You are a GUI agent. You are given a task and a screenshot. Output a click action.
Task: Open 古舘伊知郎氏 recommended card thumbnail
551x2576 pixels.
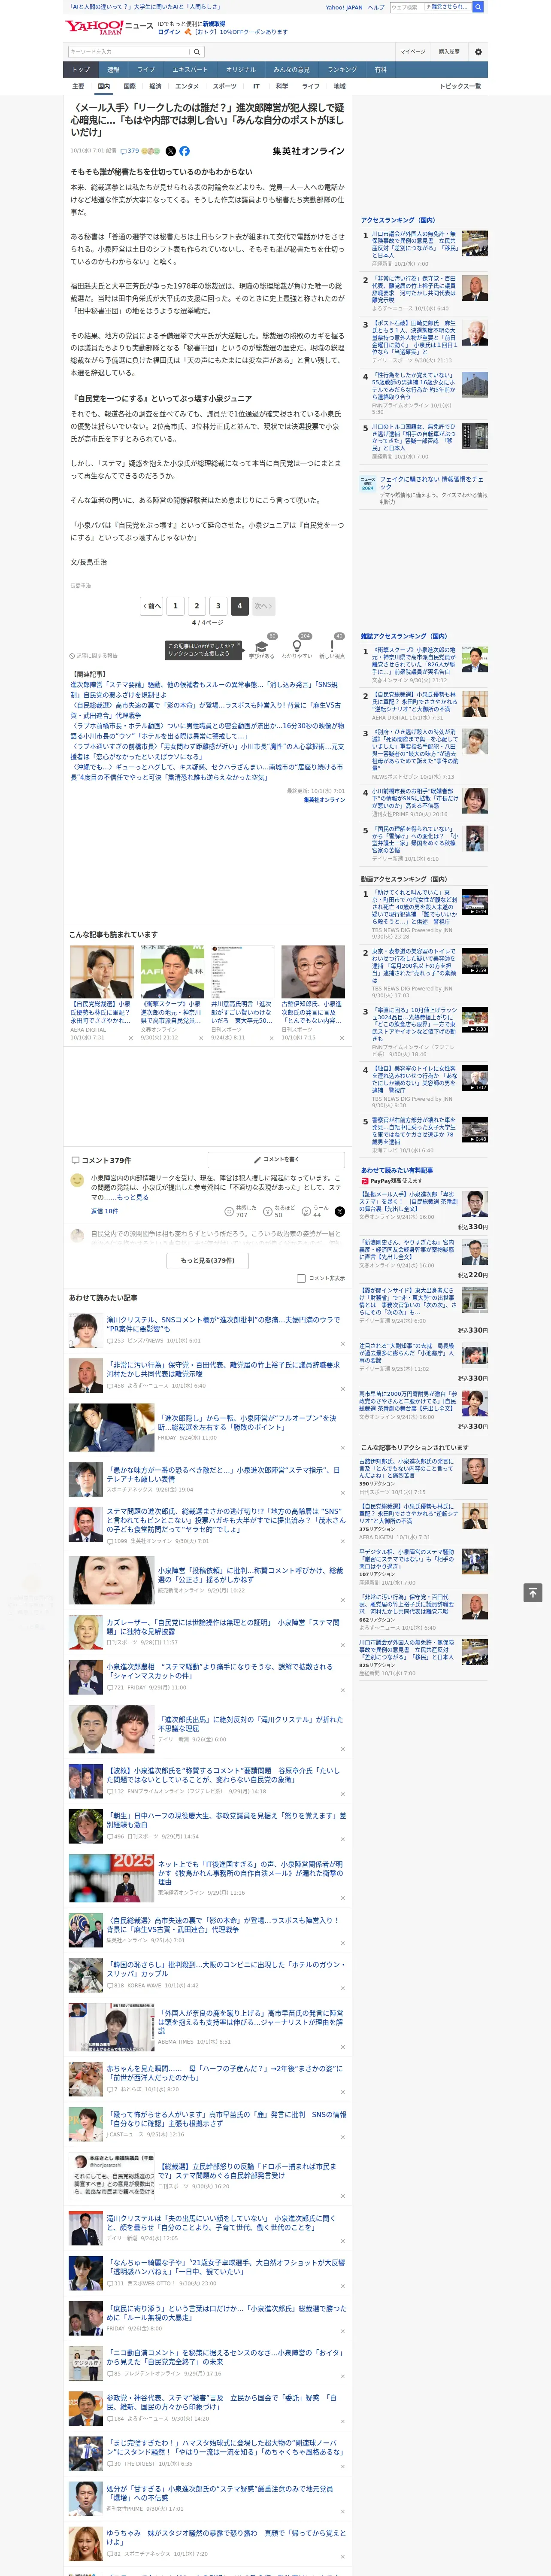313,972
